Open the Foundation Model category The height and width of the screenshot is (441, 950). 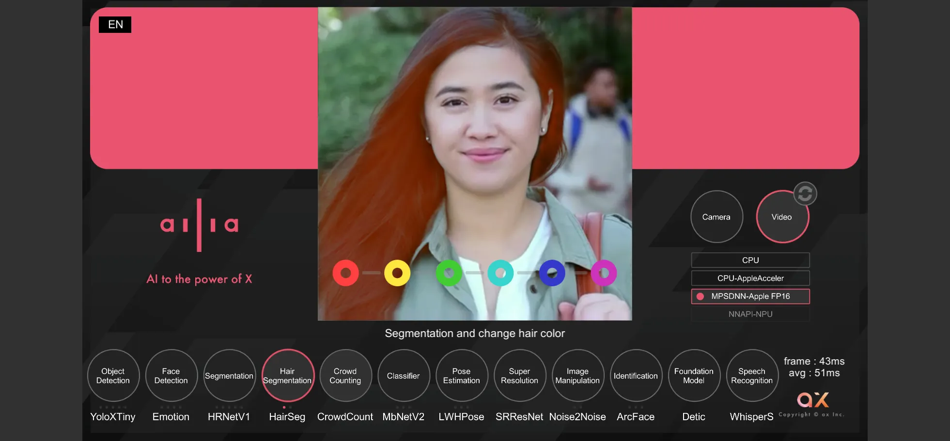(694, 376)
